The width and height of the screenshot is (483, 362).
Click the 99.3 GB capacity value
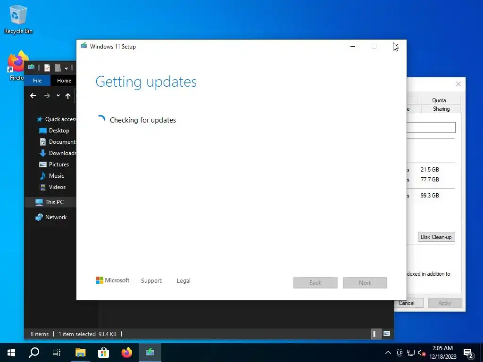[x=430, y=196]
